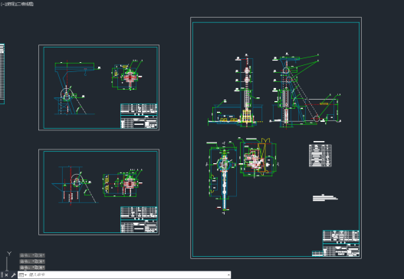Screen dimensions: 404x279
Task: Click the command line grip handle
Action: click(2, 275)
